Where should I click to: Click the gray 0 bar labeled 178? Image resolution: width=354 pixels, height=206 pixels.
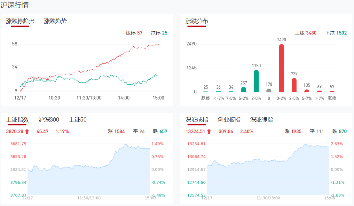coord(269,91)
